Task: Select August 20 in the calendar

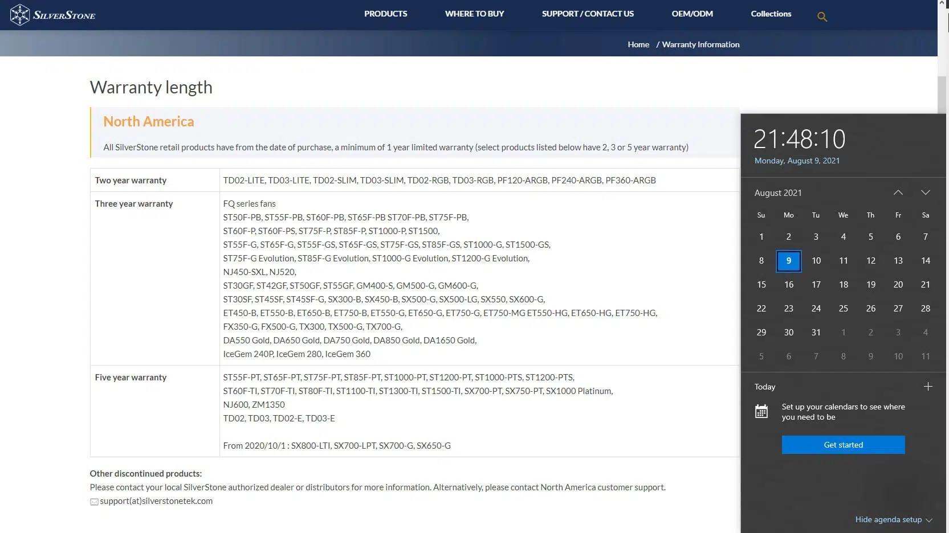Action: tap(898, 285)
